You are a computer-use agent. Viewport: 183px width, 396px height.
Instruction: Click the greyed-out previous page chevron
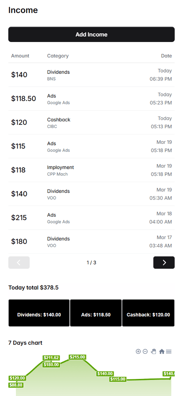click(x=19, y=263)
